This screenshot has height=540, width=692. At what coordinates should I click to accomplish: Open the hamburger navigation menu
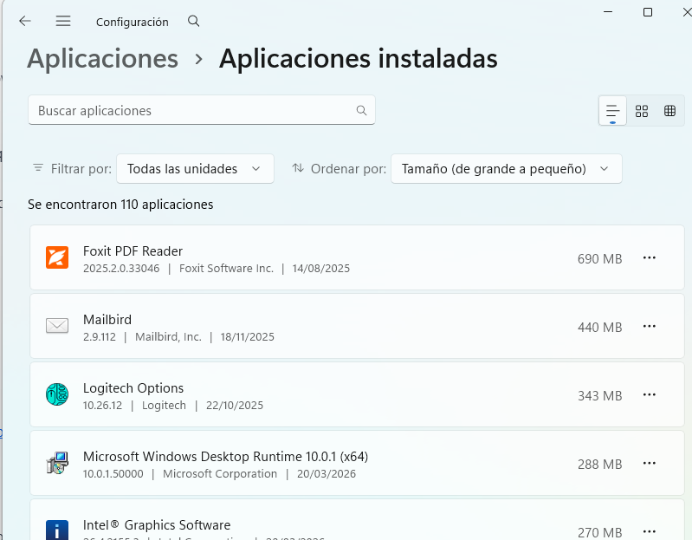point(63,21)
